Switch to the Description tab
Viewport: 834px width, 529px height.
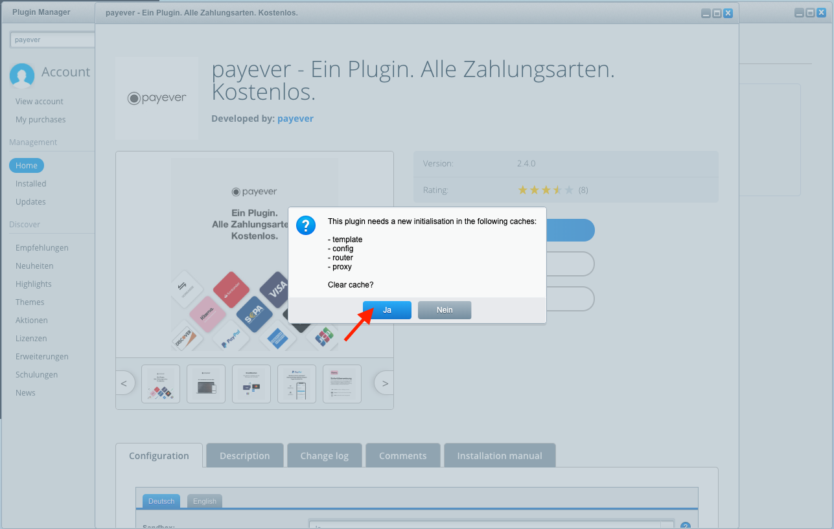click(244, 456)
